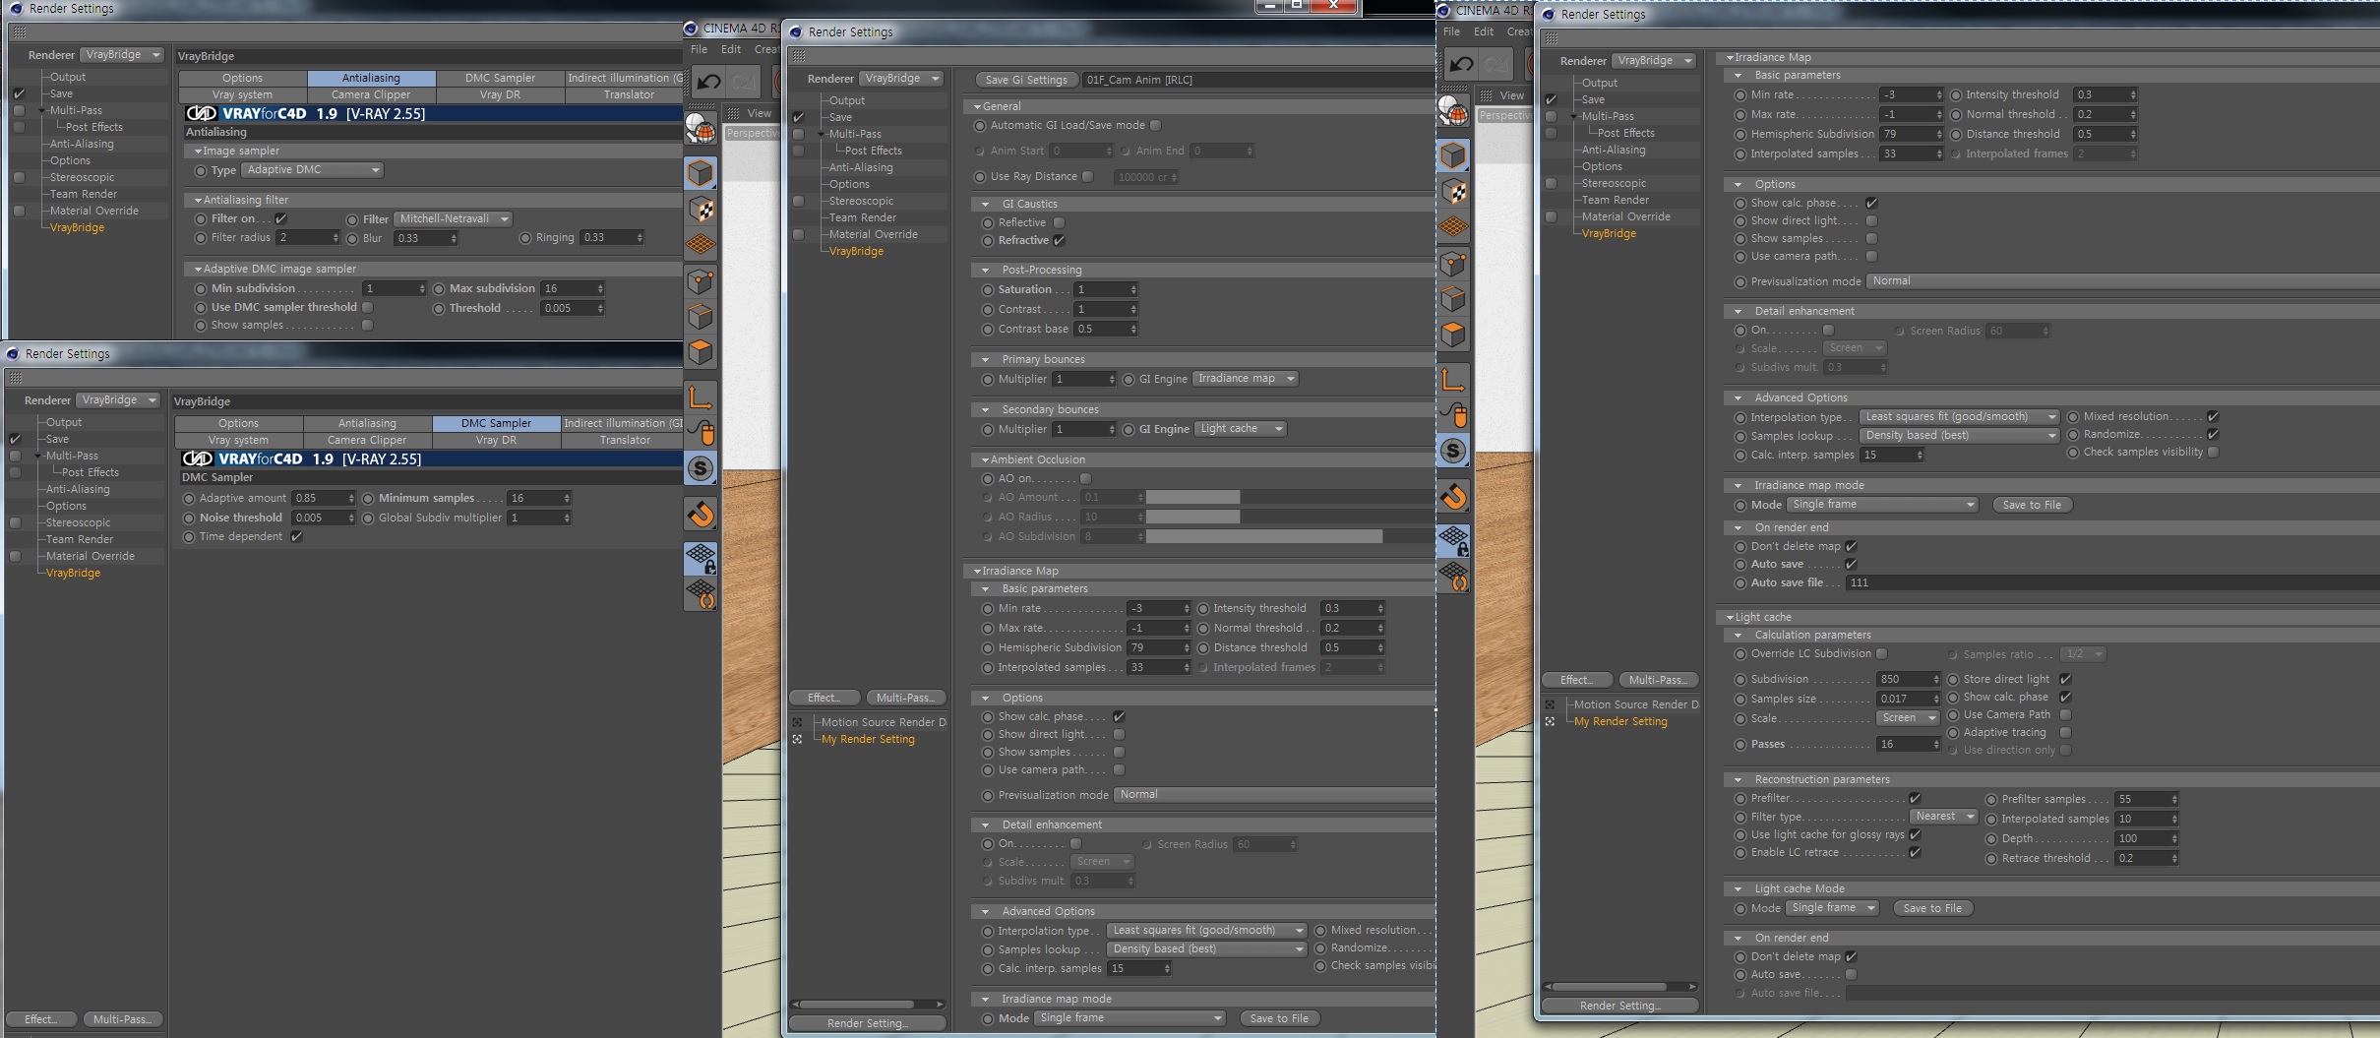The width and height of the screenshot is (2380, 1038).
Task: Toggle Tweak mouse icon in left Cinema 4D window
Action: [701, 432]
